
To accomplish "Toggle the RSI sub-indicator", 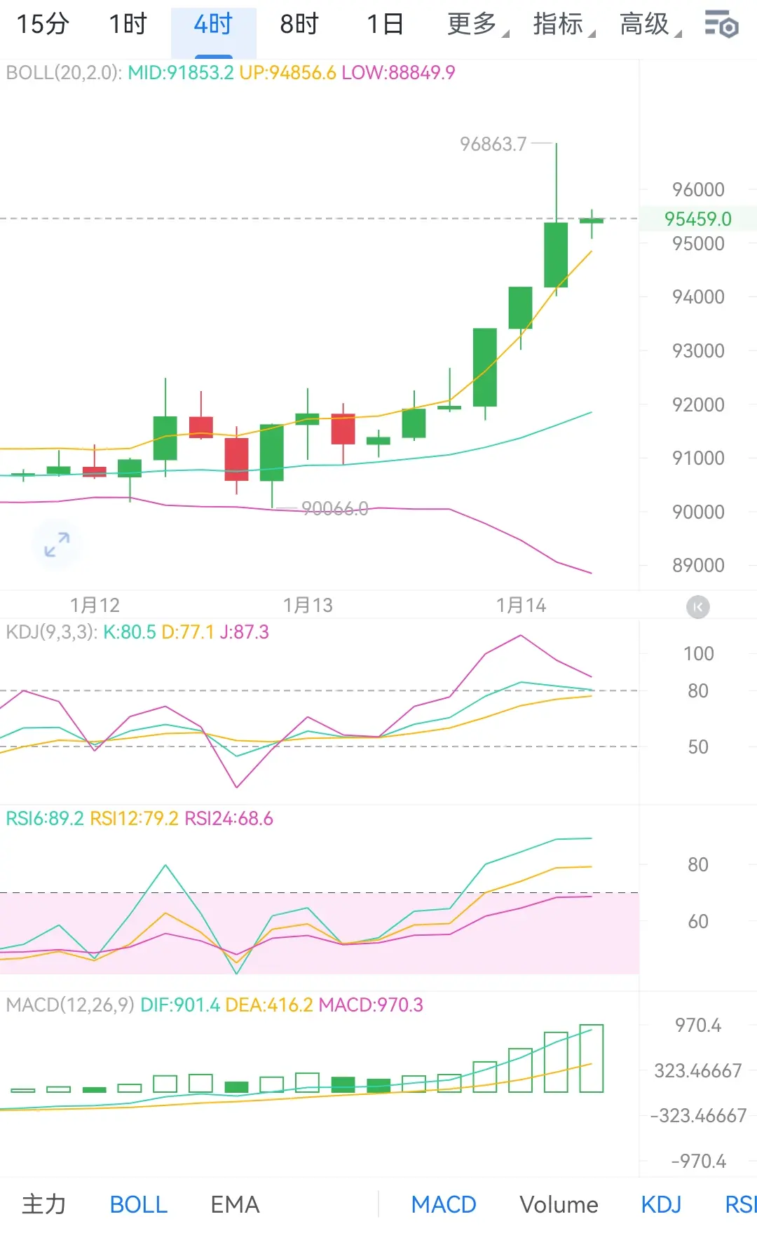I will (741, 1204).
